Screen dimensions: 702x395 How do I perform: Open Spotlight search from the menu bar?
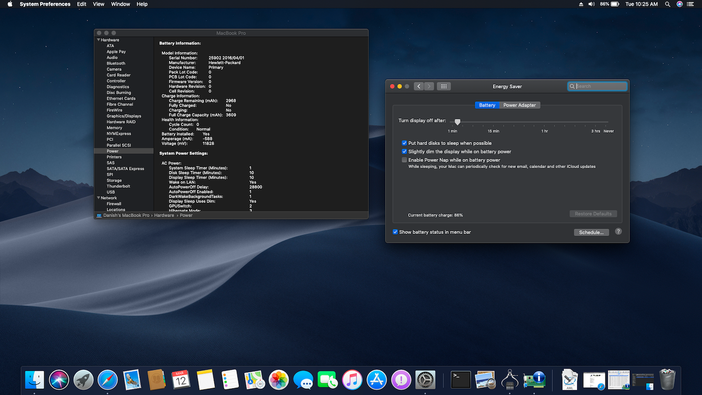pos(668,4)
